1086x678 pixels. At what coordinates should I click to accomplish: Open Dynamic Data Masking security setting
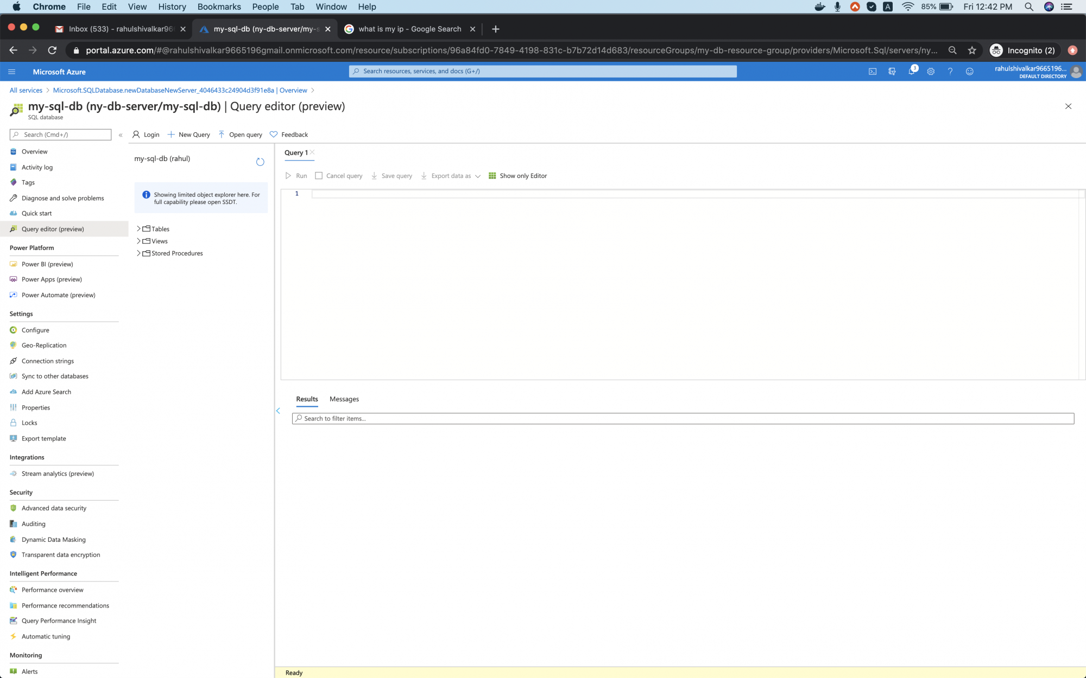click(53, 539)
